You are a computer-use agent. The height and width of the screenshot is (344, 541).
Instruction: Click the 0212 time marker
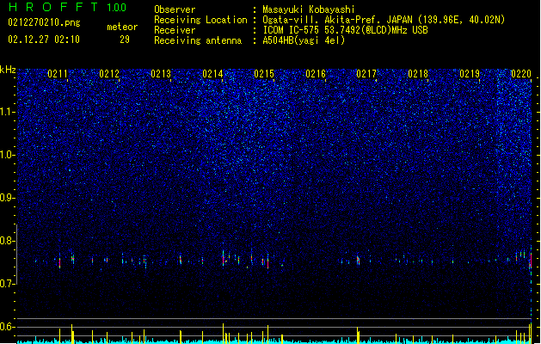tap(109, 74)
